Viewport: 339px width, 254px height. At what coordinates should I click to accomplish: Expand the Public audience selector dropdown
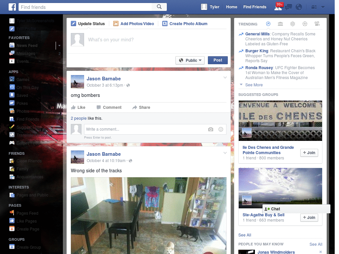190,60
